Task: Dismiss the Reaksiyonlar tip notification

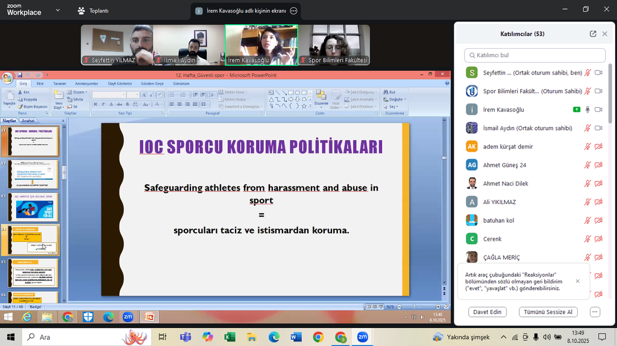Action: [577, 281]
